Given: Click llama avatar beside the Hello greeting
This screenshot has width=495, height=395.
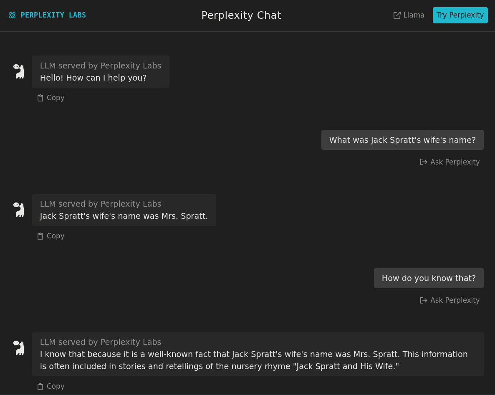Looking at the screenshot, I should 19,71.
